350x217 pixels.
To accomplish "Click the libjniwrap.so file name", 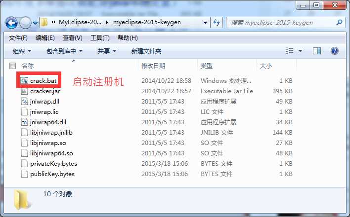I will click(x=48, y=143).
